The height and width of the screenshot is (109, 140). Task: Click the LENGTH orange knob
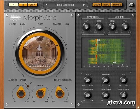(x=41, y=93)
